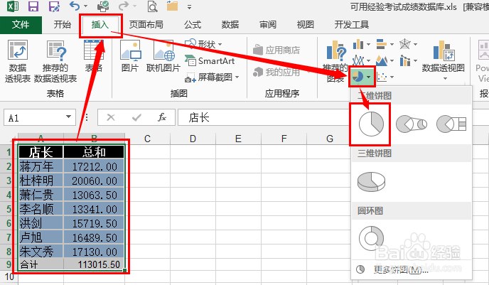Screen dimensions: 489x285
Task: Click the Insert Function fx button
Action: click(162, 117)
